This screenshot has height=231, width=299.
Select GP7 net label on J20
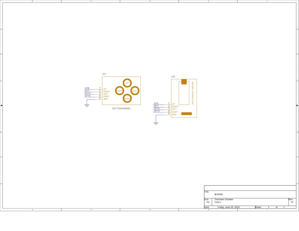pyautogui.click(x=156, y=106)
